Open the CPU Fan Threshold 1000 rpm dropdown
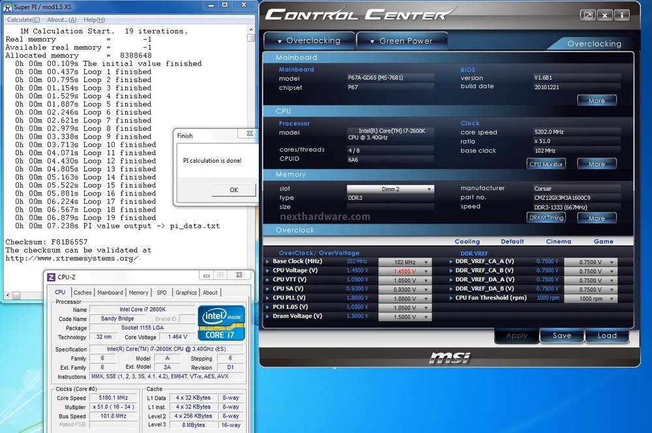This screenshot has height=433, width=652. pos(591,298)
